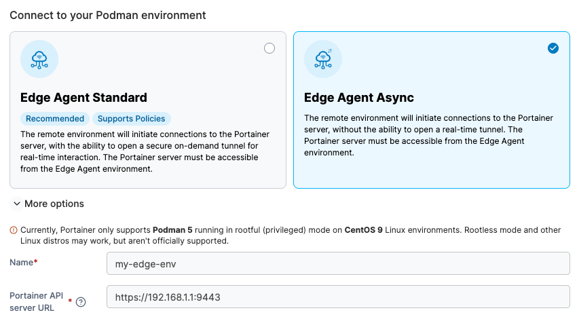Click the Recommended badge
Screen dimensions: 579x319
coord(54,119)
